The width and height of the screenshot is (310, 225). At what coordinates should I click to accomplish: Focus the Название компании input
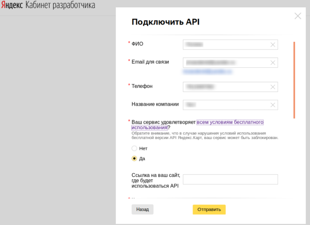(x=230, y=105)
